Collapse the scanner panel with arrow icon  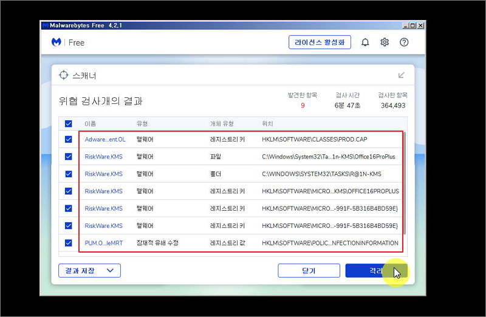point(401,75)
